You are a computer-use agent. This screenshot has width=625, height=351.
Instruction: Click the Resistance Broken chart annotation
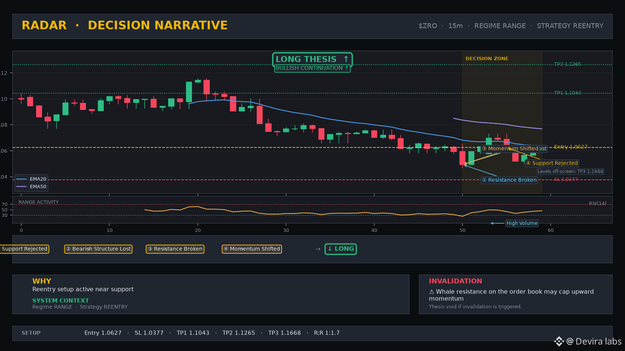click(x=509, y=180)
